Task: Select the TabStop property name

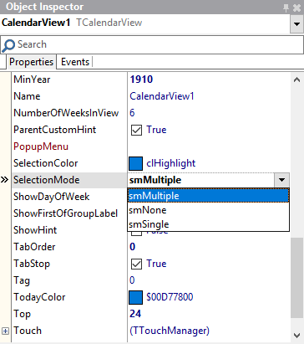Action: (32, 264)
